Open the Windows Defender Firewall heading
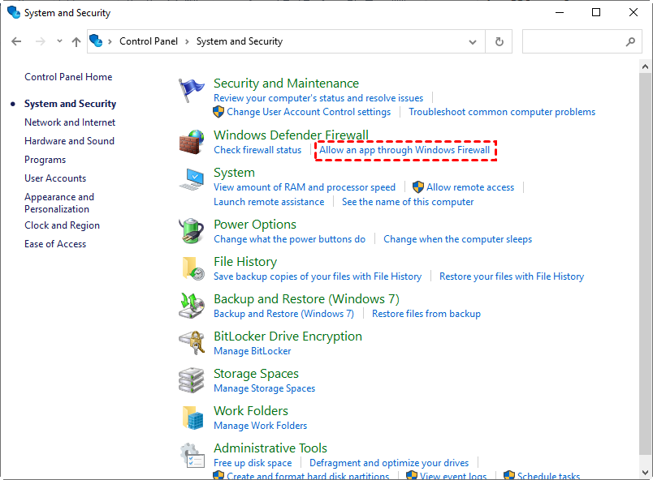The height and width of the screenshot is (480, 653). point(291,135)
